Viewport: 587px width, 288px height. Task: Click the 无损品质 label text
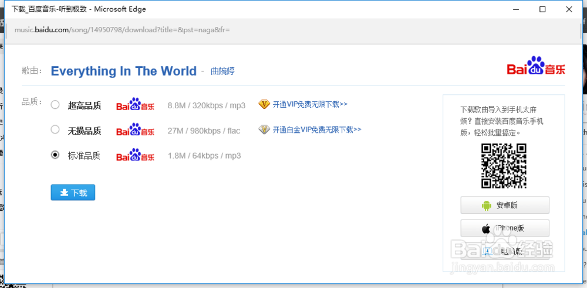pos(84,131)
